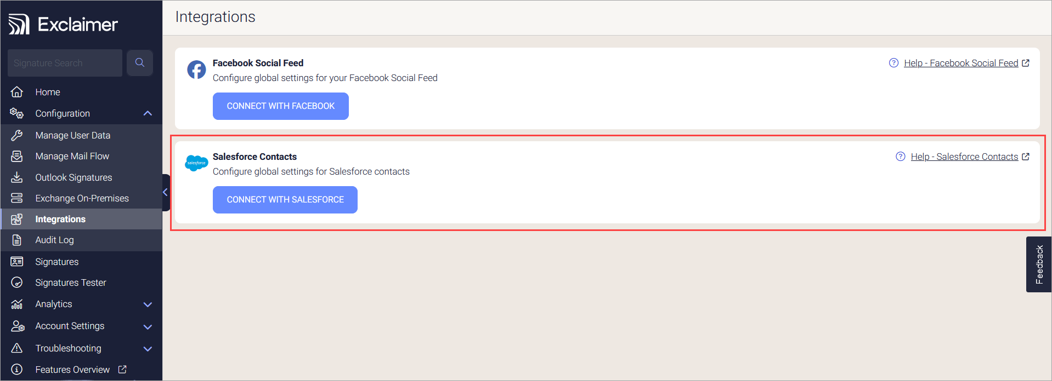The image size is (1052, 381).
Task: Collapse the Configuration section chevron
Action: coord(147,113)
